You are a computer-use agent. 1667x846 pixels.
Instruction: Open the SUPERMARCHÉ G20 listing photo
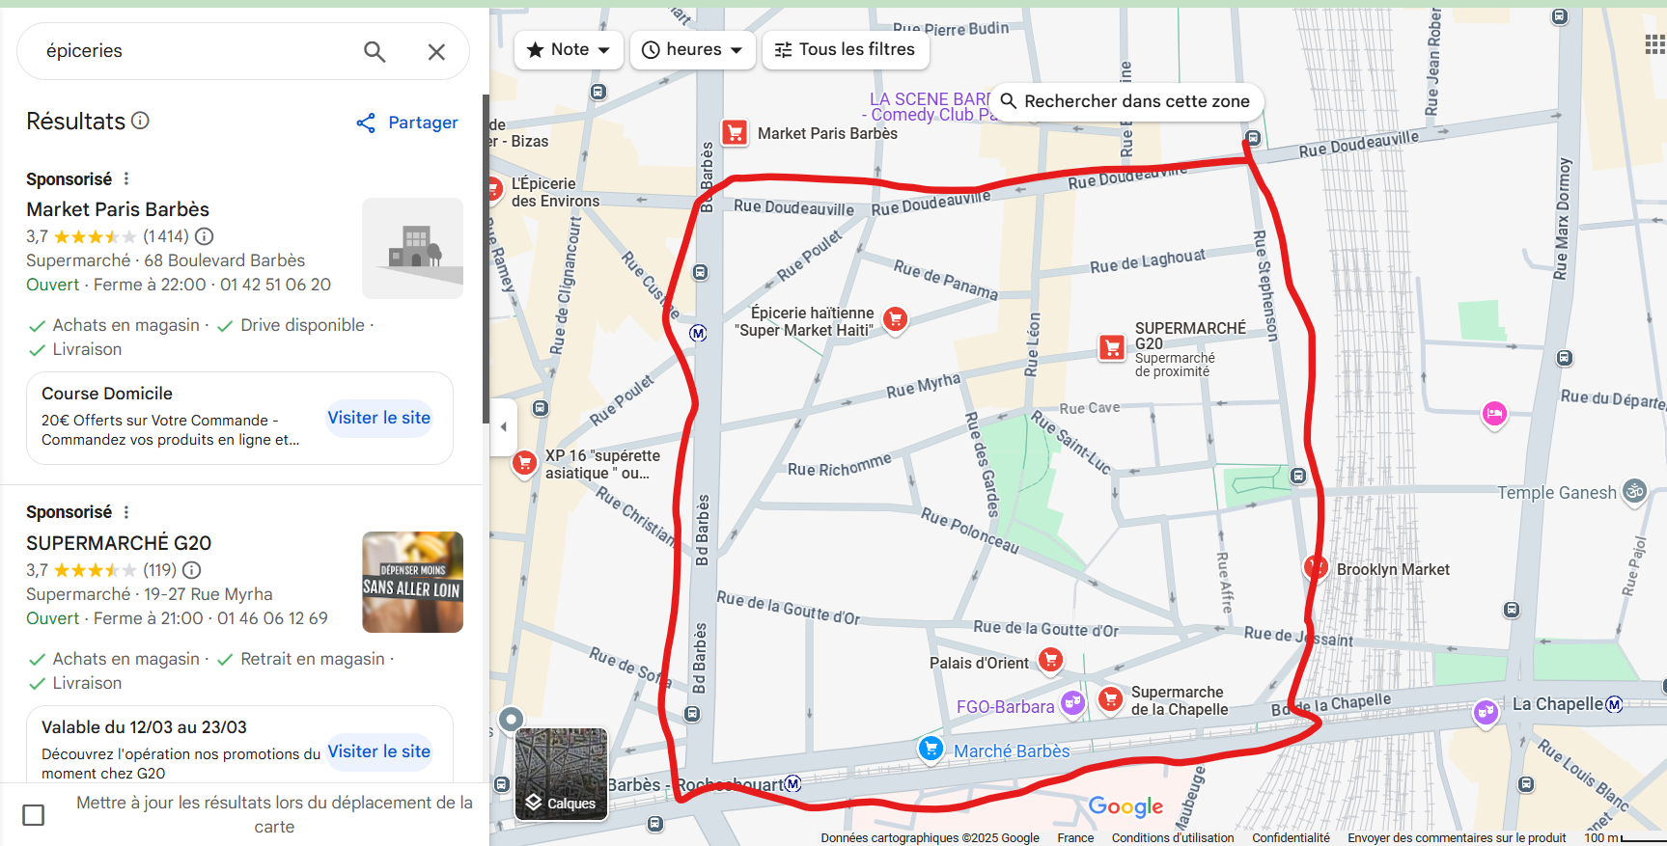click(x=413, y=582)
